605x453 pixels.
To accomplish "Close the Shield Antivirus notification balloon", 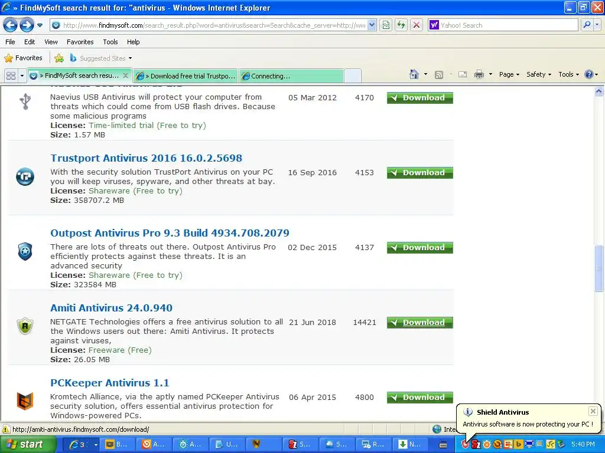I will [x=593, y=411].
